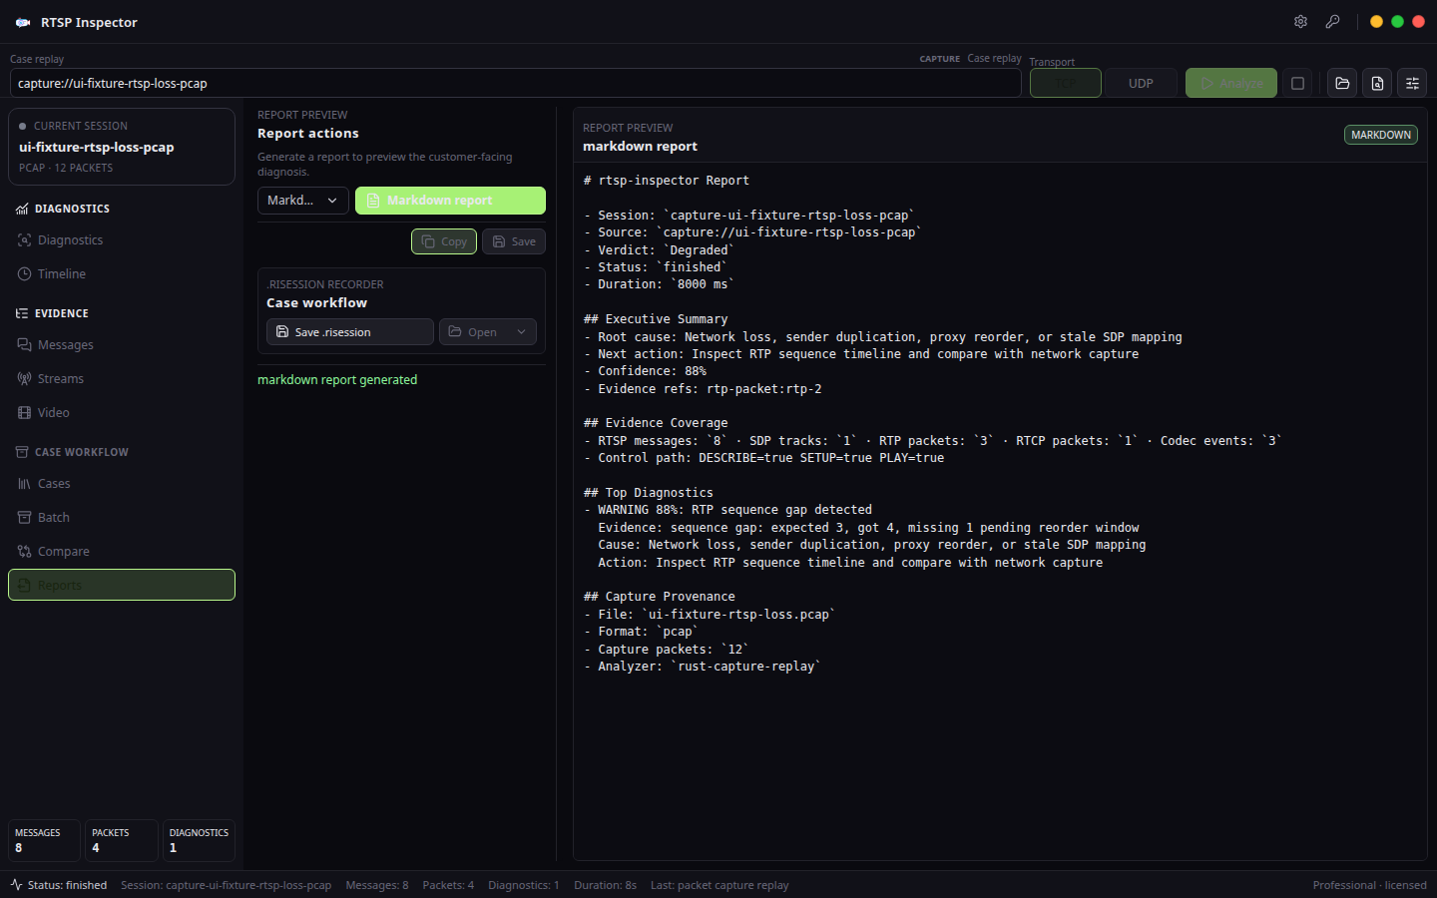
Task: Click 'Verdict: Degraded' line in report
Action: click(x=659, y=250)
